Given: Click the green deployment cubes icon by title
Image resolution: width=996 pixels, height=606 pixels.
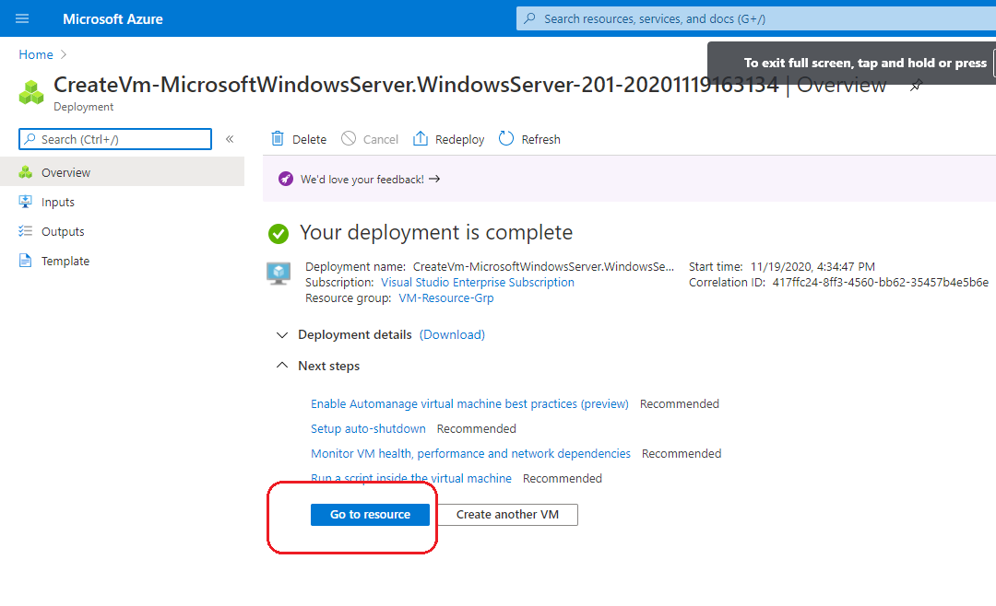Looking at the screenshot, I should pos(31,92).
